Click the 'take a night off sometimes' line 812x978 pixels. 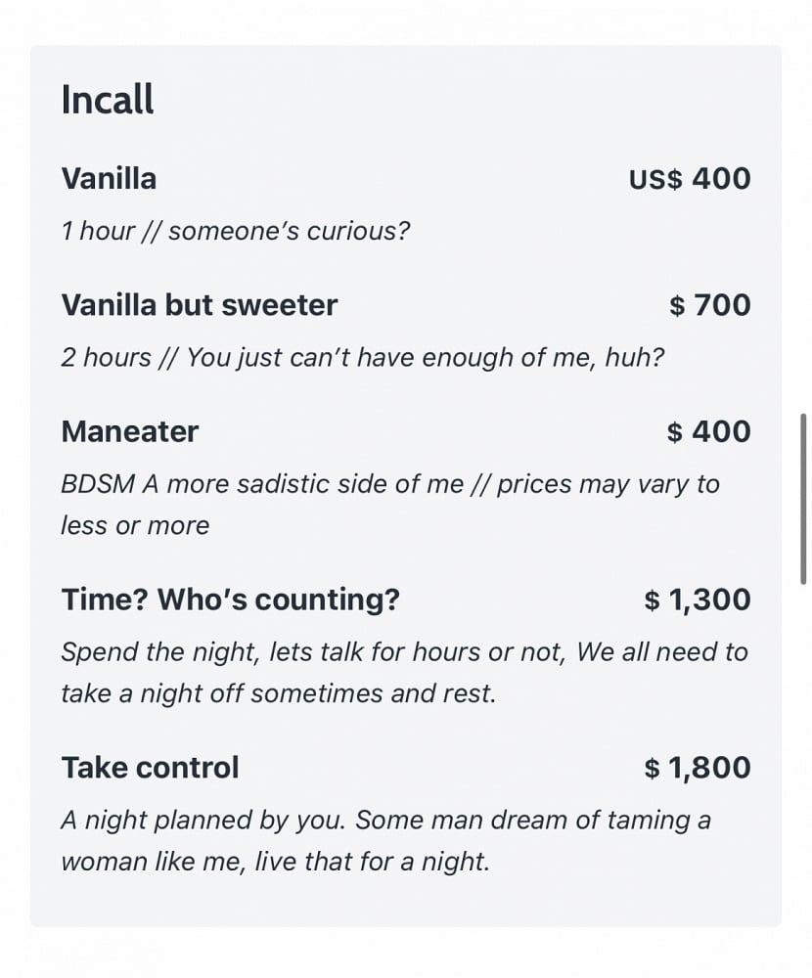[x=279, y=693]
